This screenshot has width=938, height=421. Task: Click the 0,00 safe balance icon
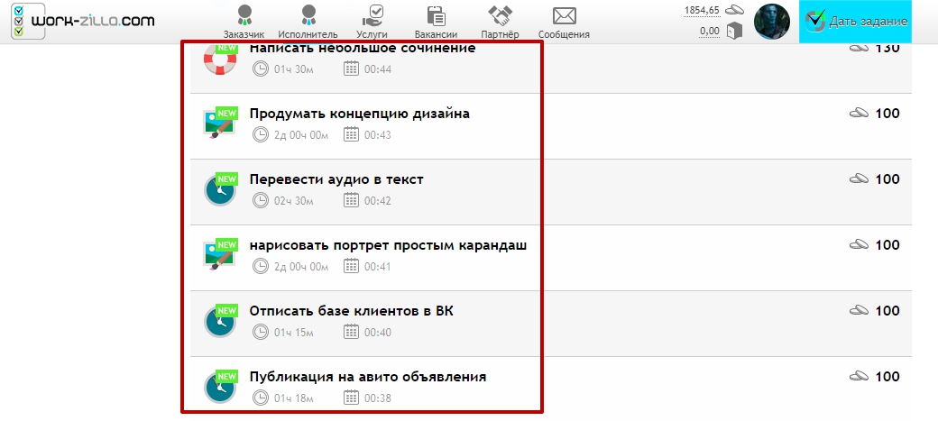point(735,32)
